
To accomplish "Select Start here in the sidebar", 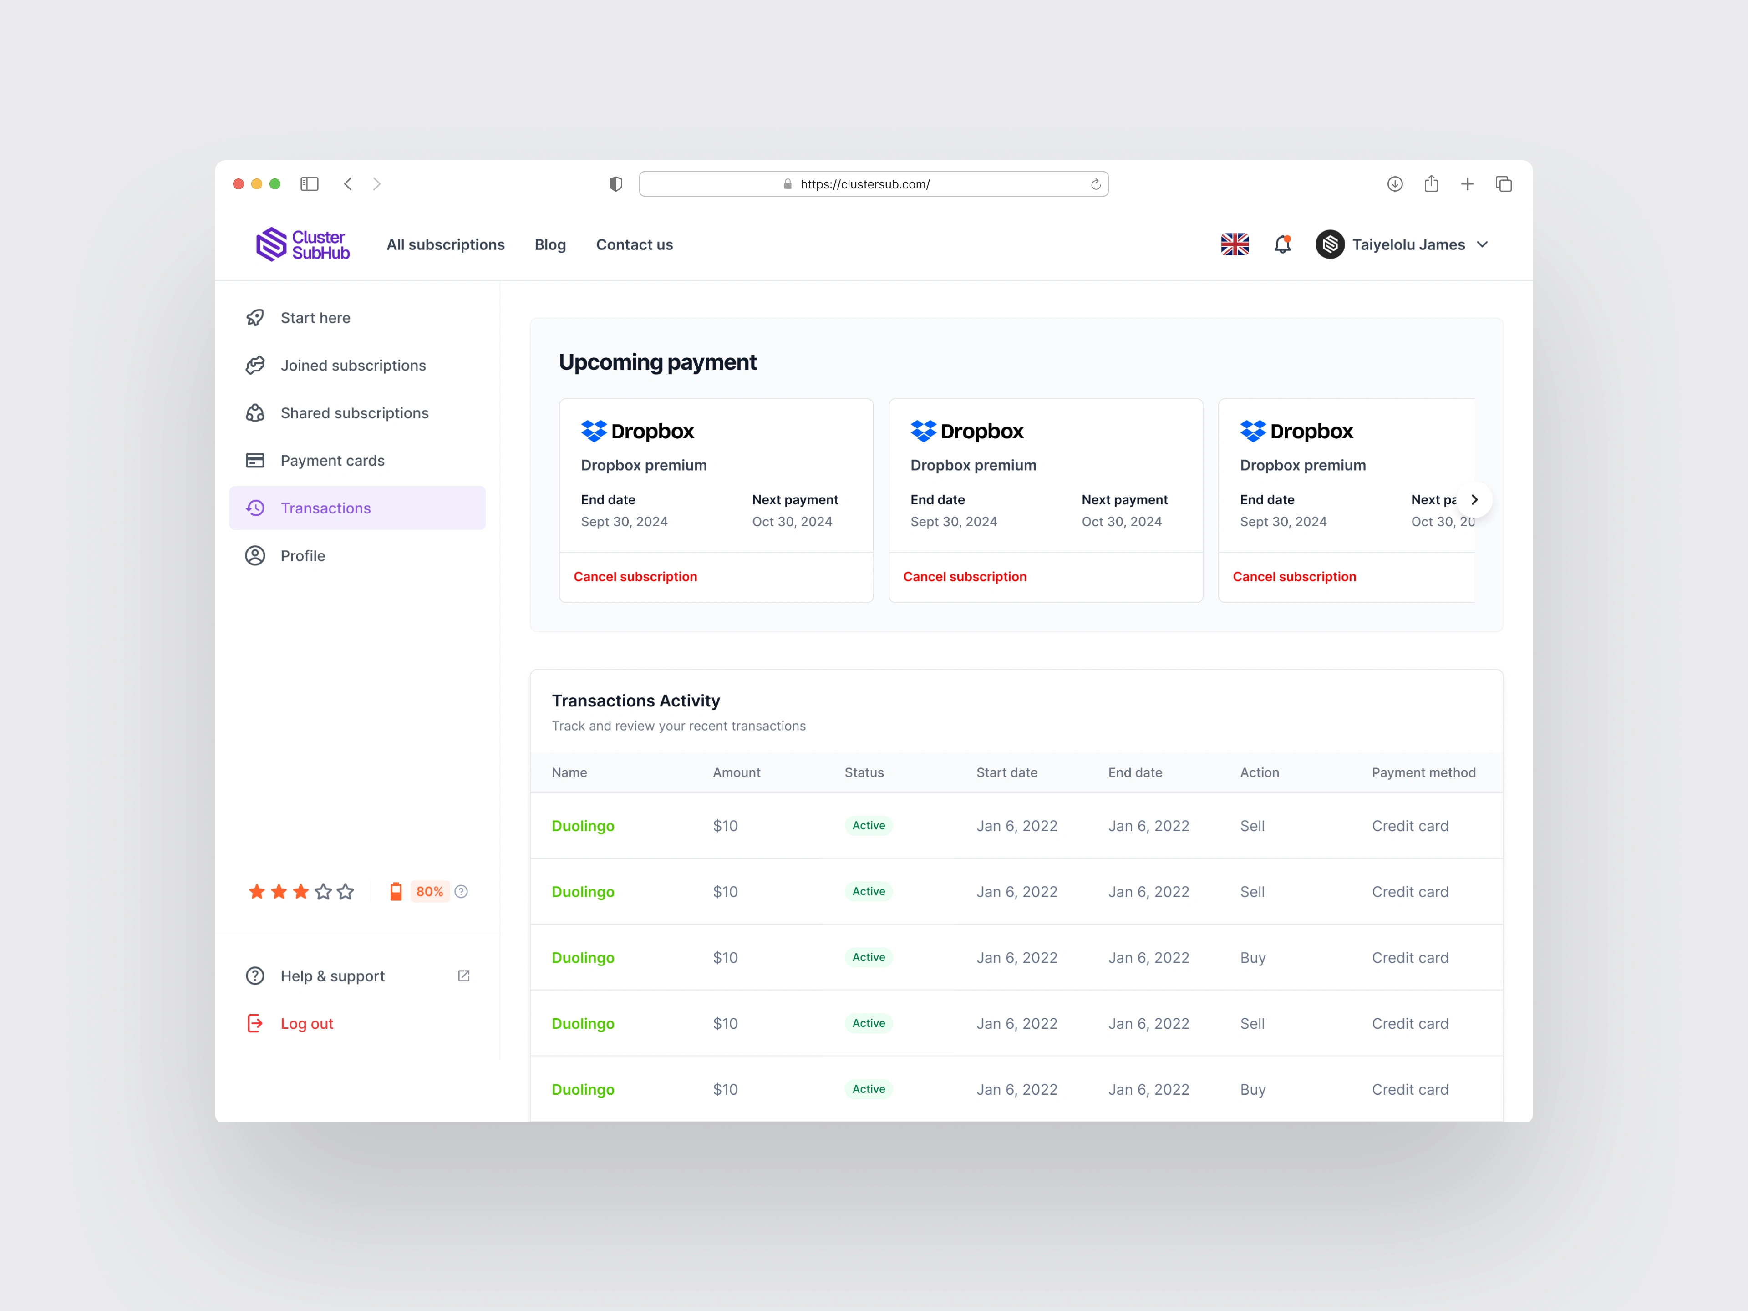I will pyautogui.click(x=357, y=318).
